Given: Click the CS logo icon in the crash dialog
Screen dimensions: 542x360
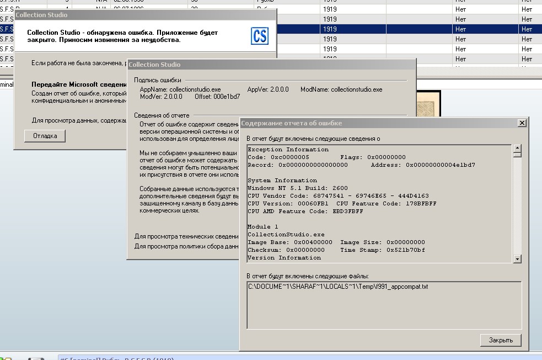Looking at the screenshot, I should pyautogui.click(x=260, y=36).
